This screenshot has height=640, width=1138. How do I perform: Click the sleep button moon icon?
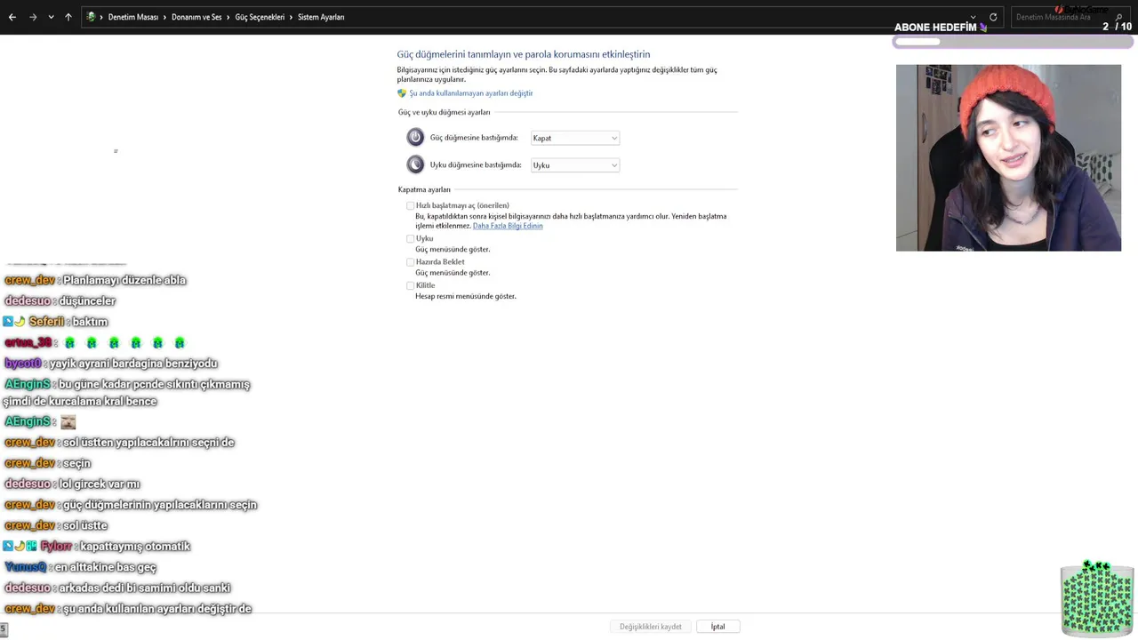click(x=415, y=164)
